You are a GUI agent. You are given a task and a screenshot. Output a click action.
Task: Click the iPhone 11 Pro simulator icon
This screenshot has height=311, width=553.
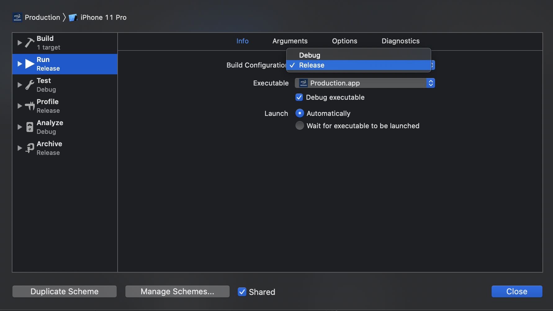(73, 18)
